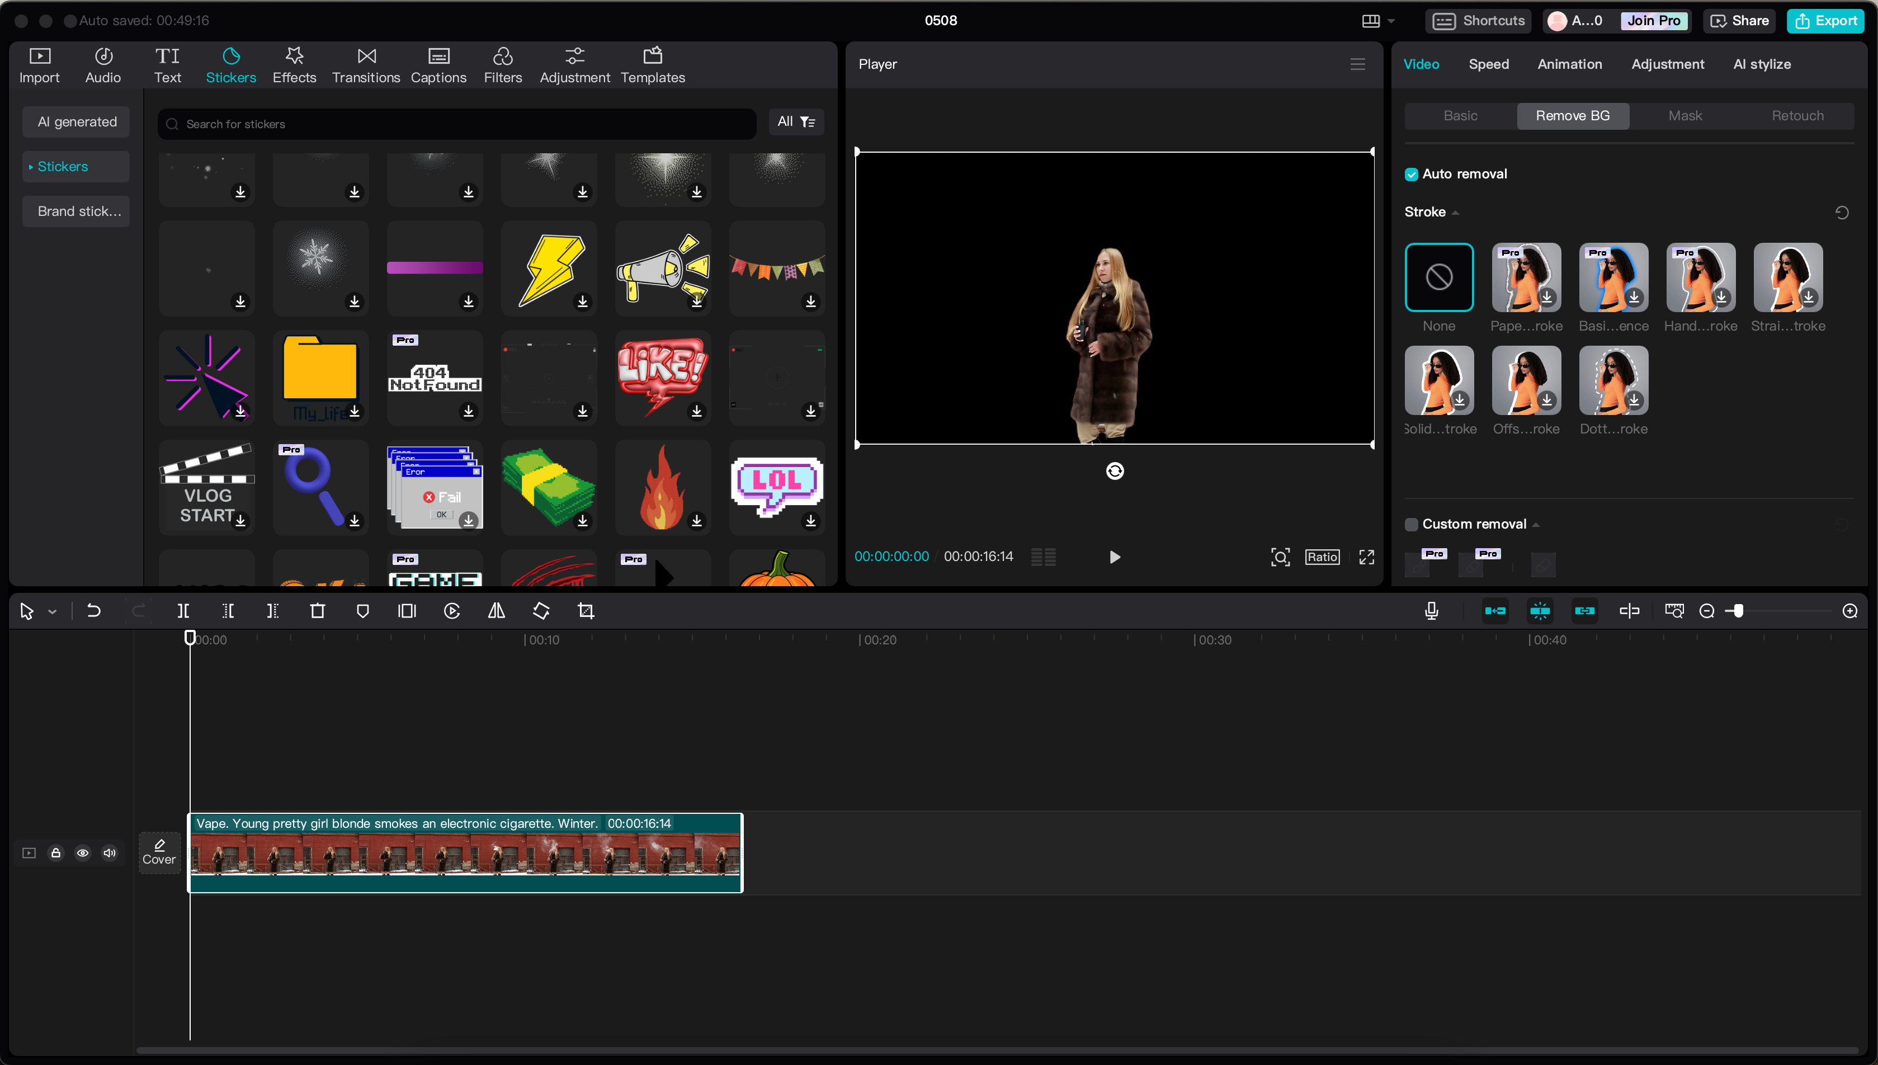The height and width of the screenshot is (1065, 1878).
Task: Click the Export button
Action: pos(1825,21)
